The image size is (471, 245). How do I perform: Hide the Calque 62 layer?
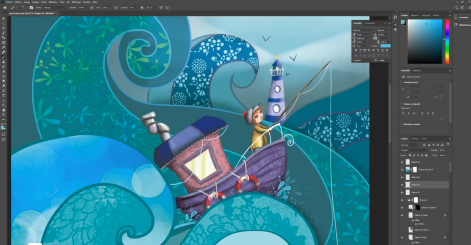point(402,162)
